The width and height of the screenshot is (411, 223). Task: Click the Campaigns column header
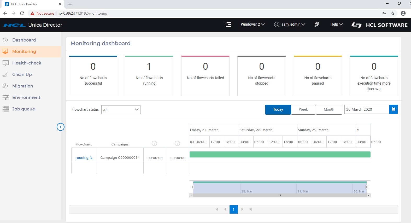(x=120, y=144)
